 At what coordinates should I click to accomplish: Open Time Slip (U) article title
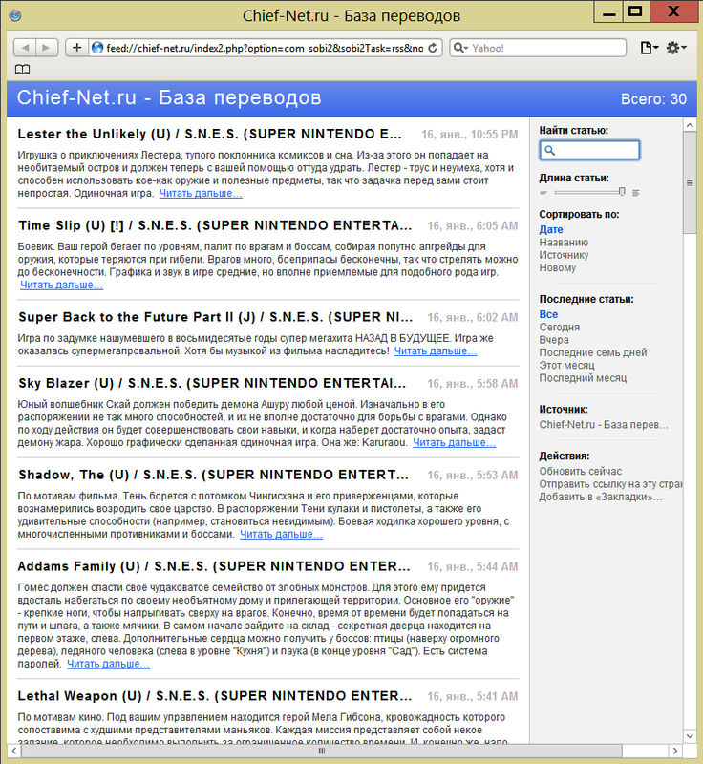[215, 225]
